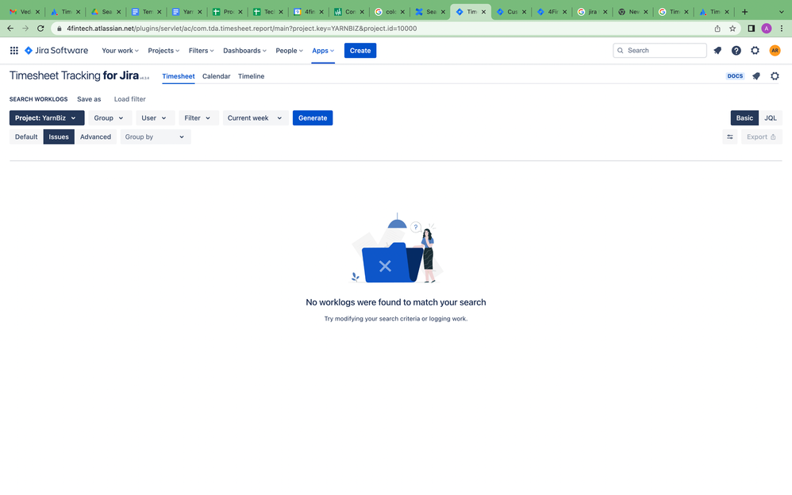Open the Chrome profile avatar A
The height and width of the screenshot is (495, 792).
[767, 29]
